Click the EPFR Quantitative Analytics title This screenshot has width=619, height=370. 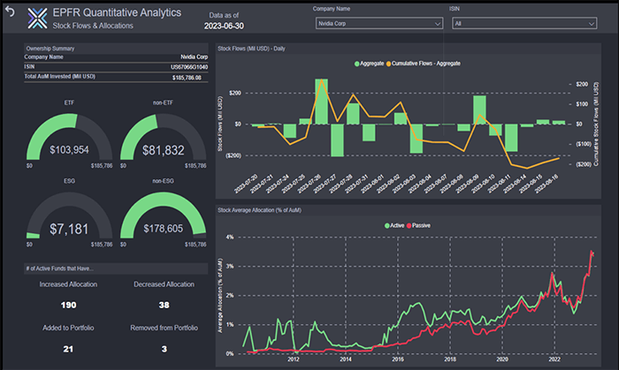tap(117, 12)
